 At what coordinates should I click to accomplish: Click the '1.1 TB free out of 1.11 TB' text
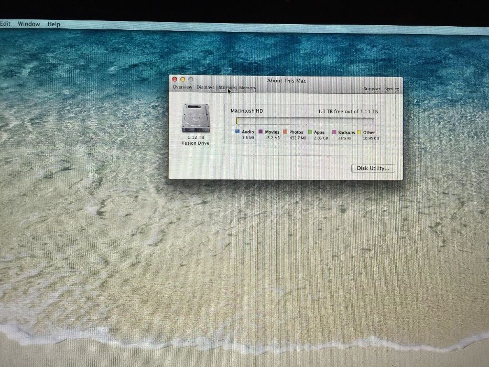[x=347, y=111]
